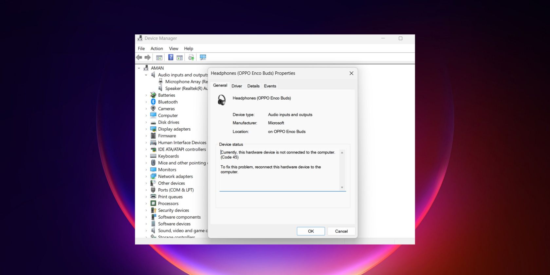Expand the Network adapters node

tap(146, 176)
